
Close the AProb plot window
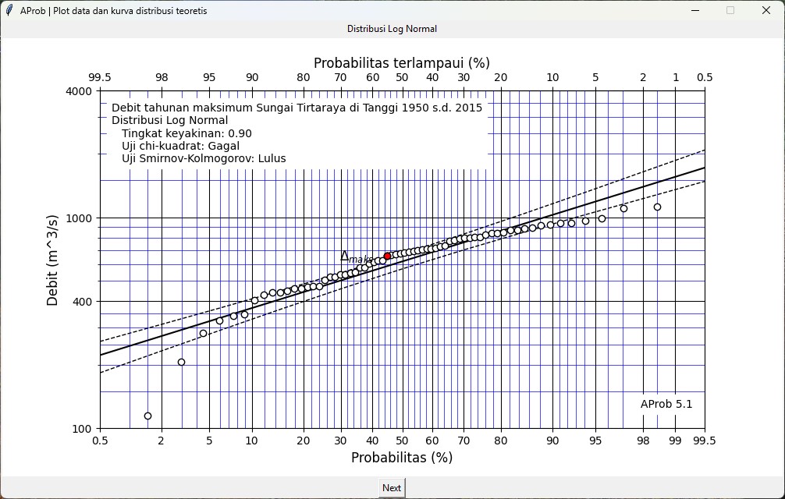coord(765,11)
